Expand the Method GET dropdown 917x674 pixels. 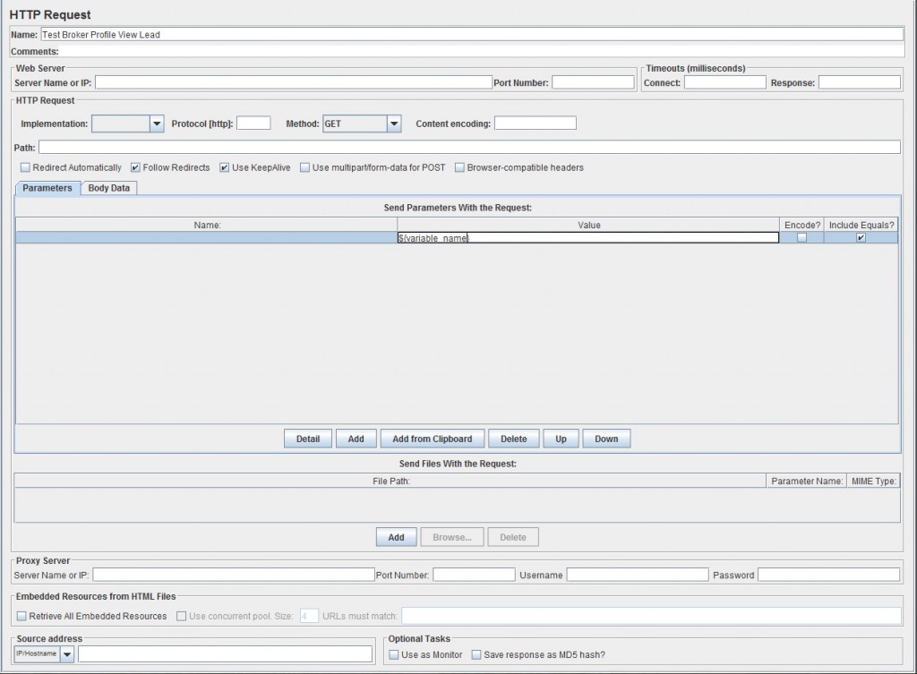pos(393,124)
